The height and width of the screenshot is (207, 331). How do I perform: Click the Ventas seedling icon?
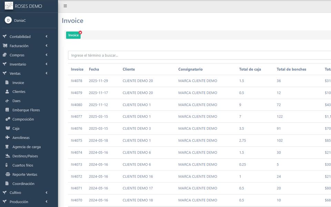click(x=4, y=73)
